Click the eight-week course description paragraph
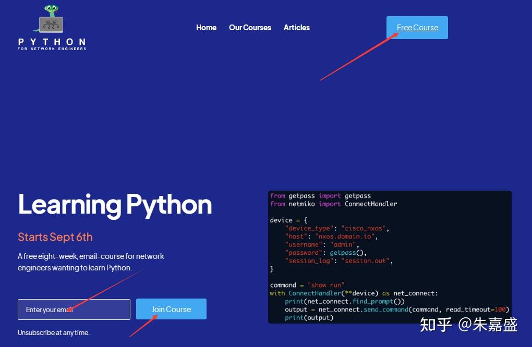This screenshot has height=347, width=532. click(x=91, y=261)
